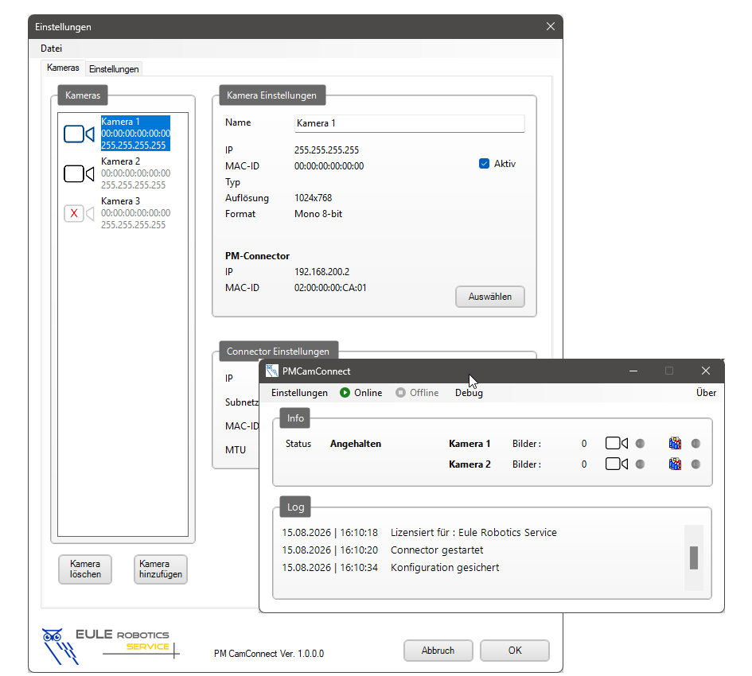
Task: Click the resolution value 1024x768
Action: [313, 198]
